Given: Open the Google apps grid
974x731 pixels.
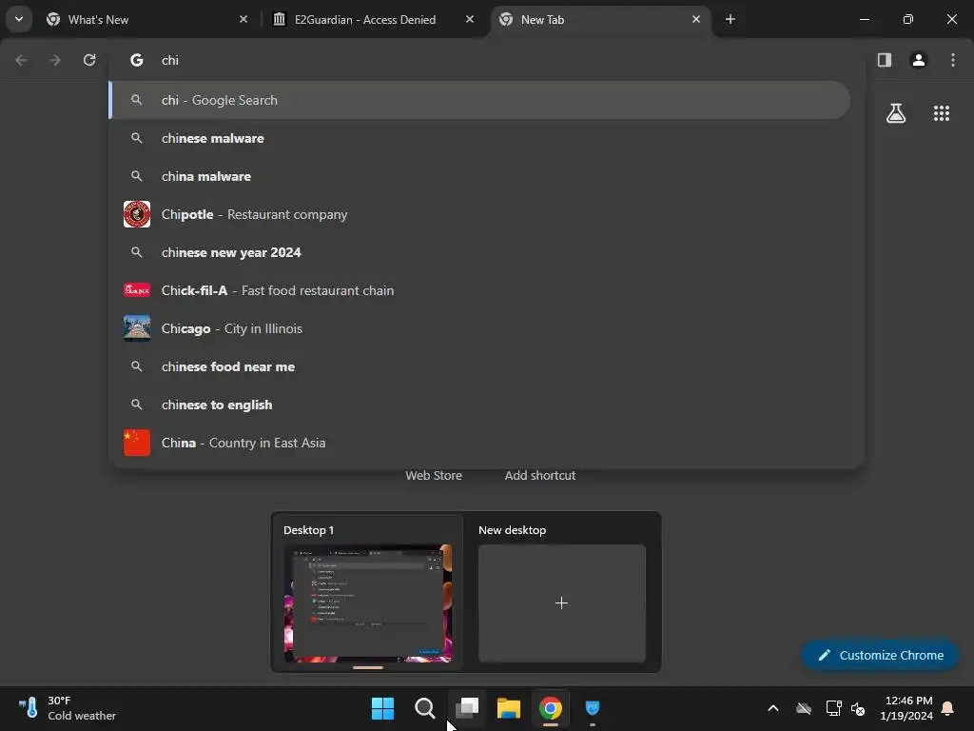Looking at the screenshot, I should 942,113.
